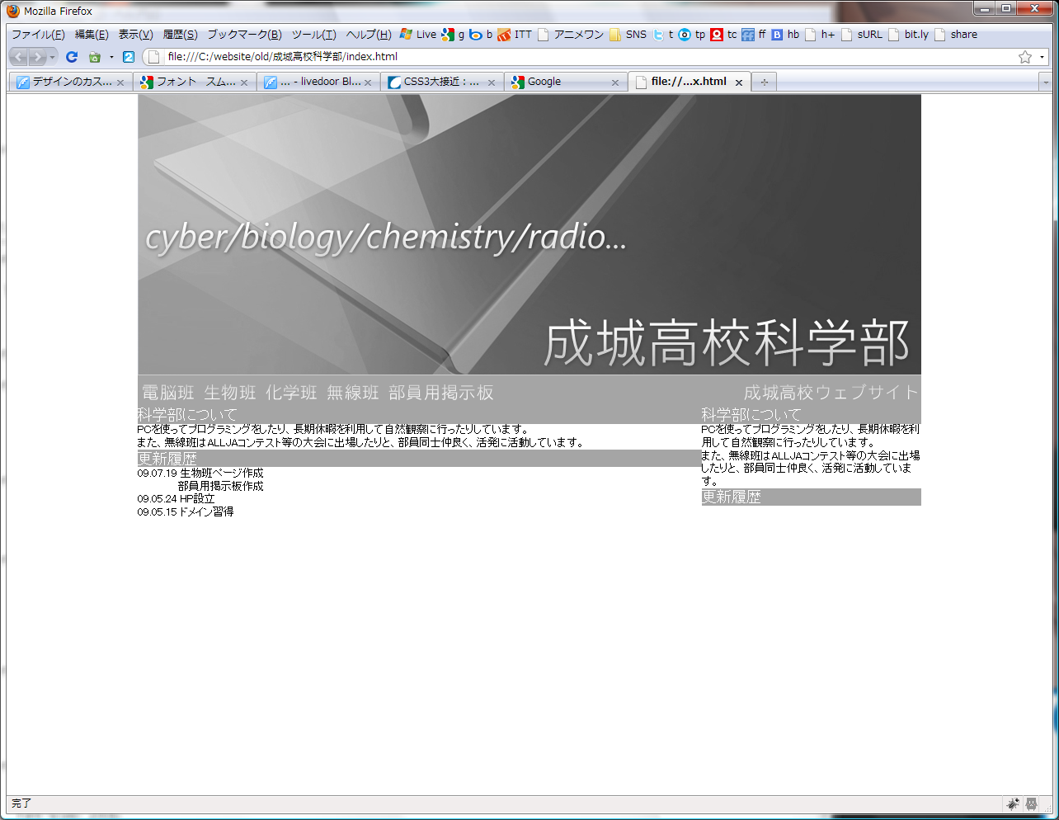Image resolution: width=1059 pixels, height=820 pixels.
Task: Click the '09.05.24 HP設立' entry
Action: point(176,499)
